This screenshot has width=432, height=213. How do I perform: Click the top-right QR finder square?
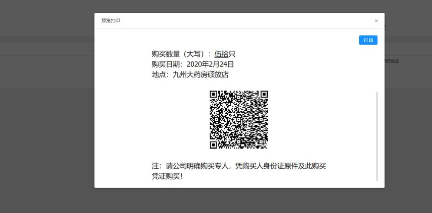[x=264, y=95]
